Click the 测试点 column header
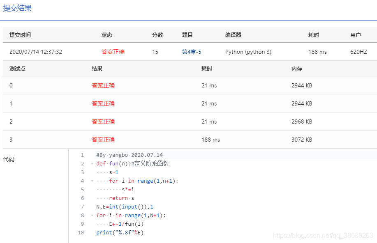The image size is (377, 243). click(x=18, y=69)
